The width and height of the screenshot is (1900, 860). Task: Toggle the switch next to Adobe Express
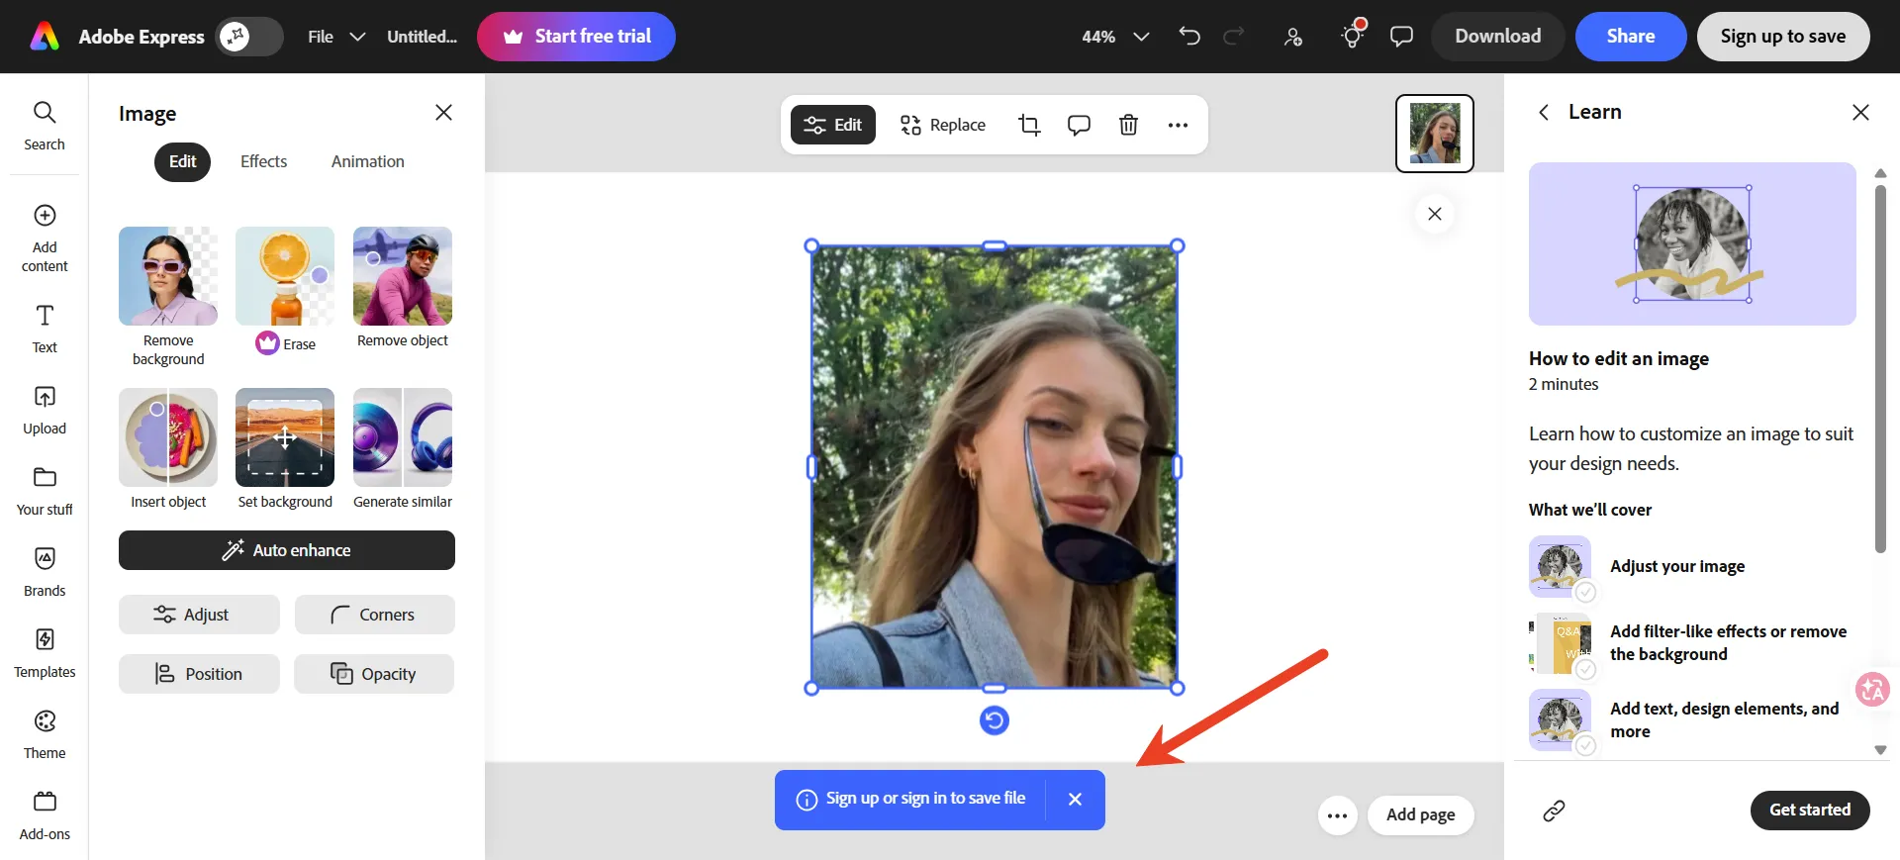pyautogui.click(x=249, y=37)
